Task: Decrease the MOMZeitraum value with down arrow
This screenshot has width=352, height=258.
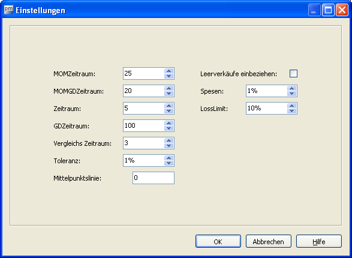Action: (169, 76)
